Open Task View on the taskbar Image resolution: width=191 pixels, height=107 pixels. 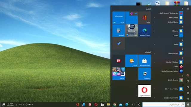pos(133,104)
